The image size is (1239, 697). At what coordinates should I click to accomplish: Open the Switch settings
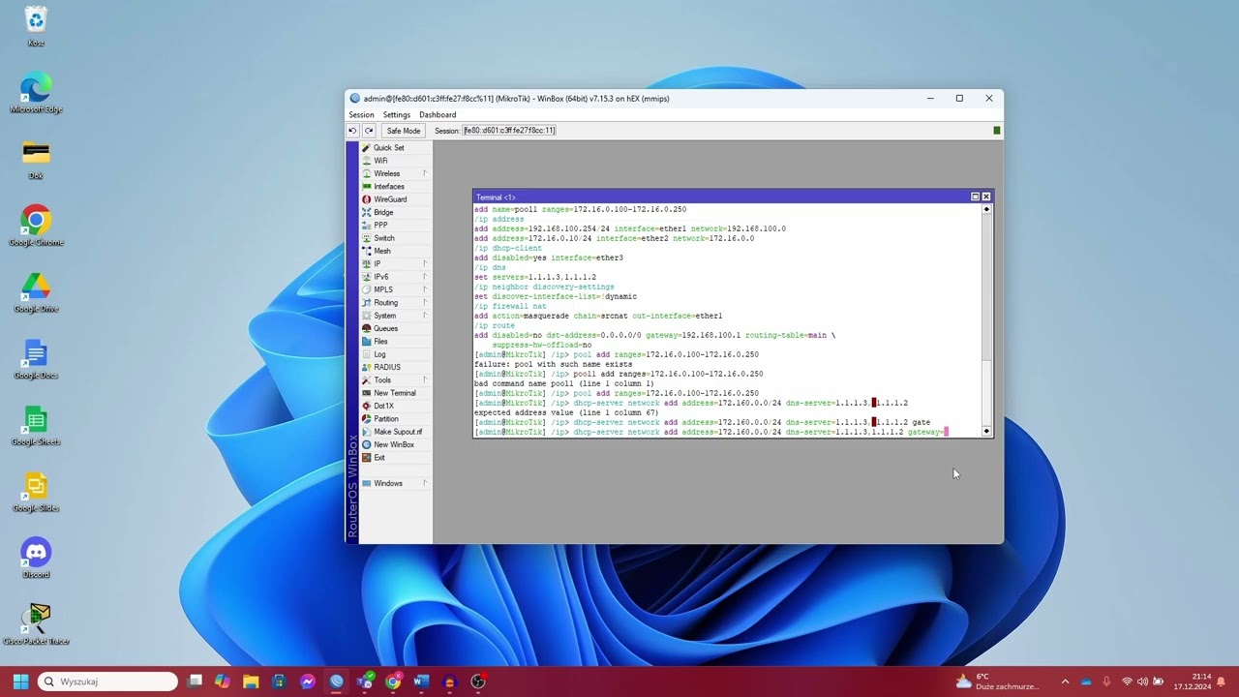(384, 238)
